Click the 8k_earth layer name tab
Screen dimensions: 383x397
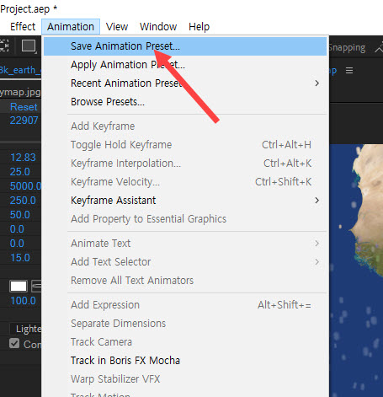(x=20, y=70)
